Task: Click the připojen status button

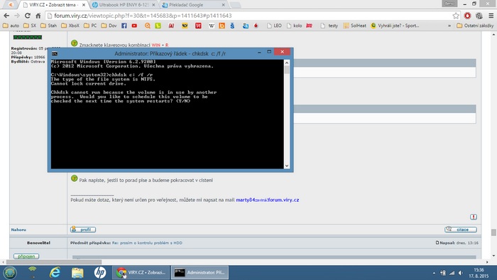Action: click(x=26, y=256)
